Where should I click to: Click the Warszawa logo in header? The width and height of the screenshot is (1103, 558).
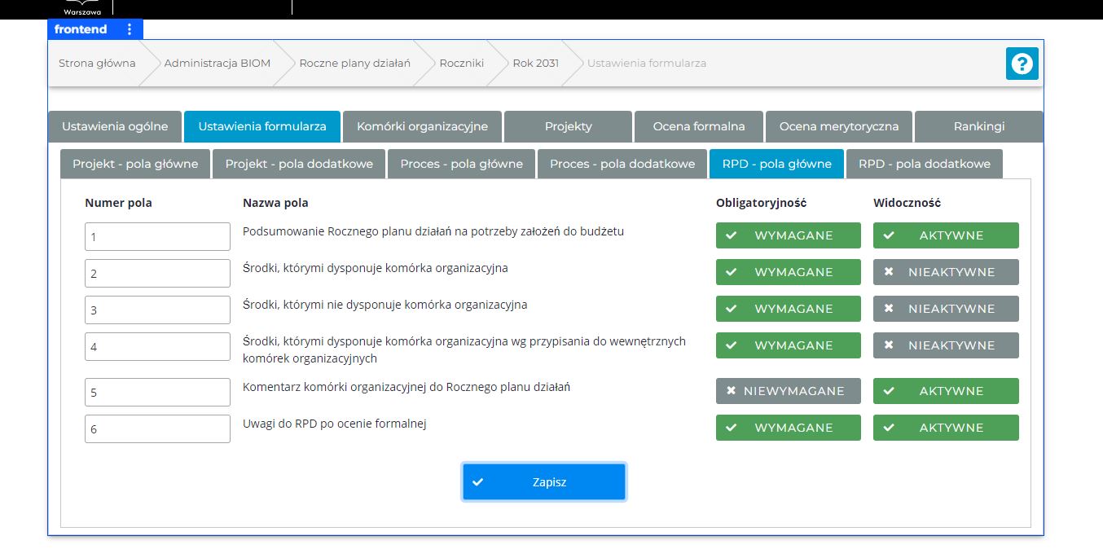(x=80, y=8)
